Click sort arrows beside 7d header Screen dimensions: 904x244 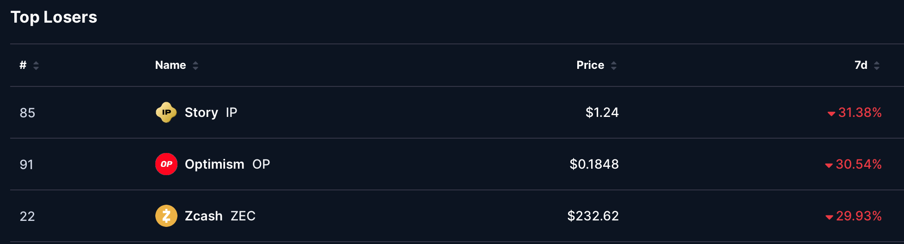point(877,66)
